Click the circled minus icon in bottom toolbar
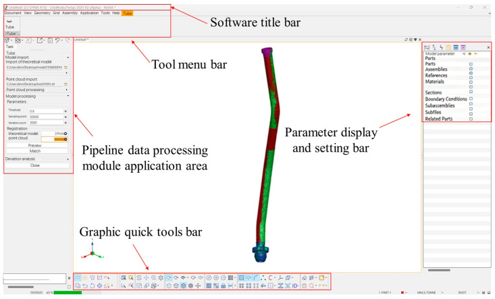 [224, 278]
